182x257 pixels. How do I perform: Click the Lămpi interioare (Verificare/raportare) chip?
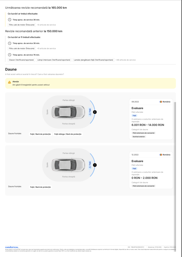pos(54,60)
